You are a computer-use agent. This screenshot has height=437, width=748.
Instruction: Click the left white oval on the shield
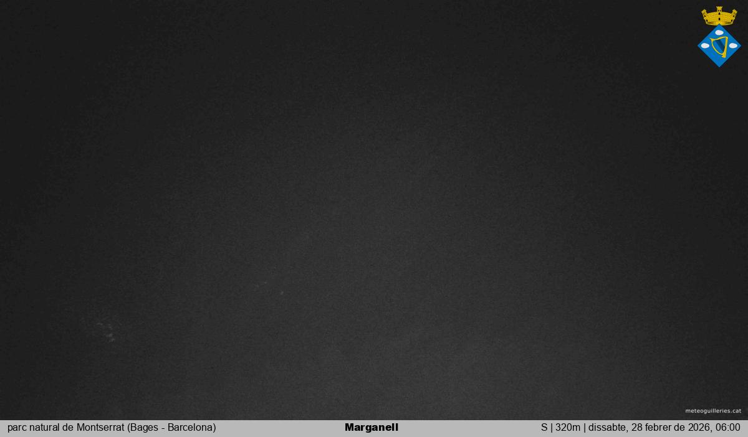(x=706, y=45)
